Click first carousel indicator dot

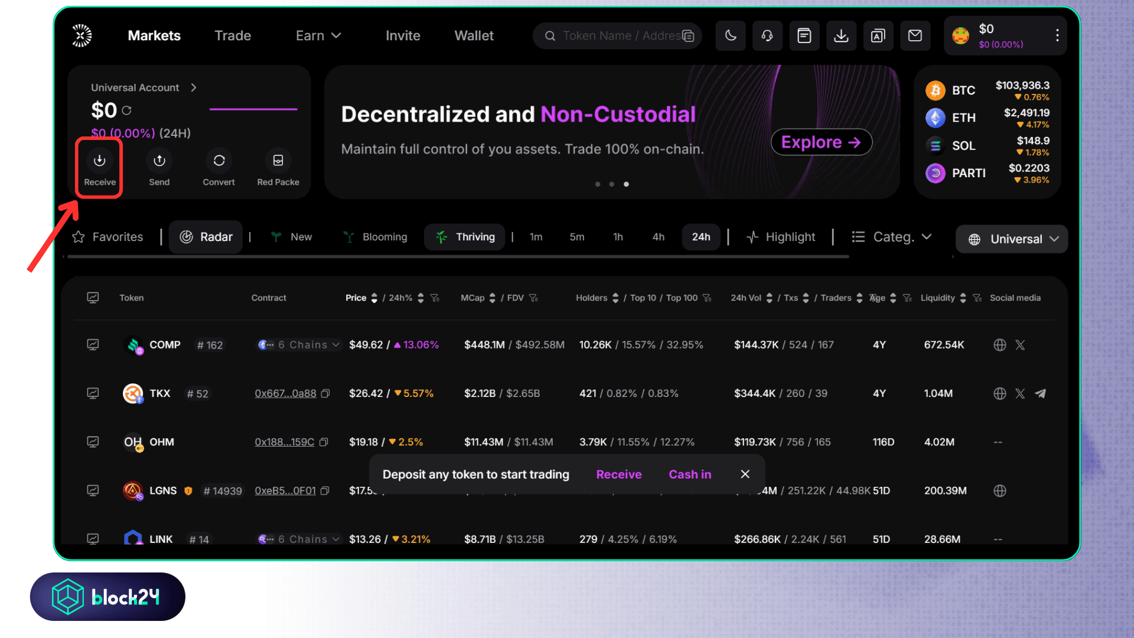click(x=598, y=184)
